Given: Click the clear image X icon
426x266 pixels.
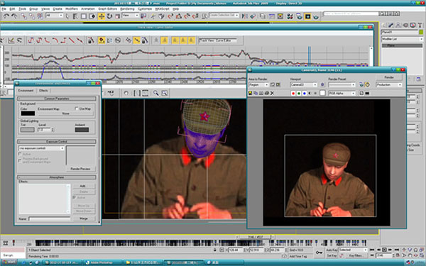Looking at the screenshot, I should (x=272, y=93).
